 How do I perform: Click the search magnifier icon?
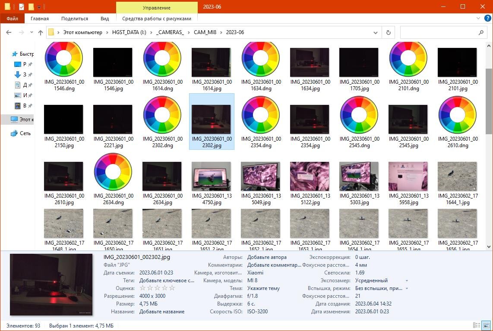click(481, 32)
